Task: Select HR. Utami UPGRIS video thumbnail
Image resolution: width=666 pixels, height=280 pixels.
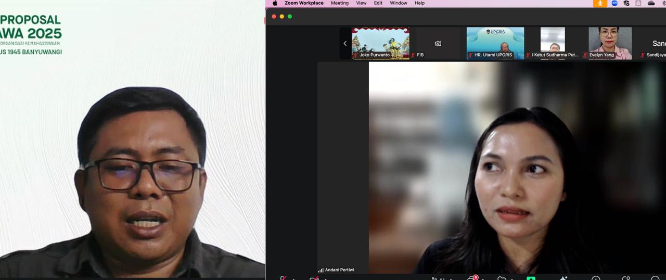Action: 495,43
